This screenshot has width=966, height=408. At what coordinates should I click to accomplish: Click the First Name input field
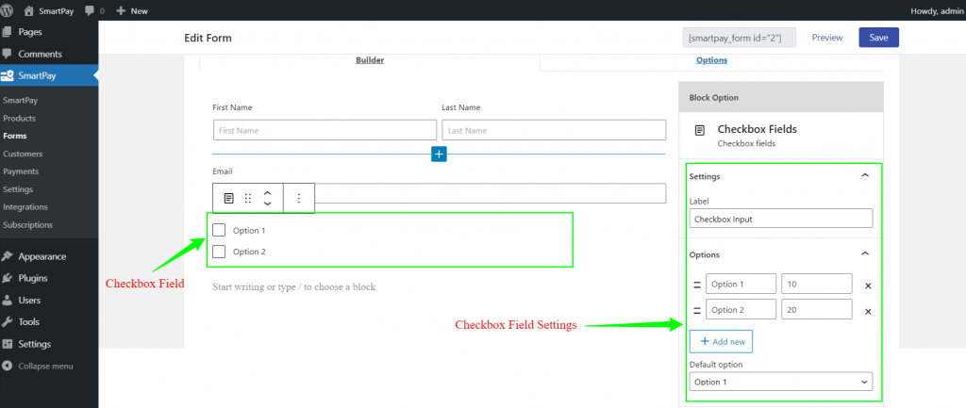pos(325,130)
